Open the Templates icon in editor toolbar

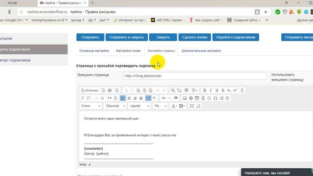[x=117, y=90]
